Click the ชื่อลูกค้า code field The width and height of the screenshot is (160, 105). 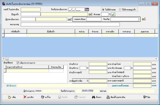coord(30,14)
